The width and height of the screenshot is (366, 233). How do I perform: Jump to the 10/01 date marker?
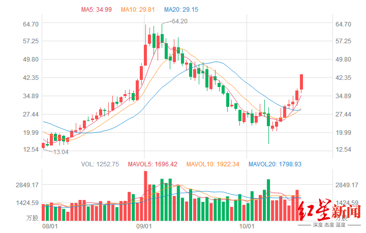coord(246,225)
